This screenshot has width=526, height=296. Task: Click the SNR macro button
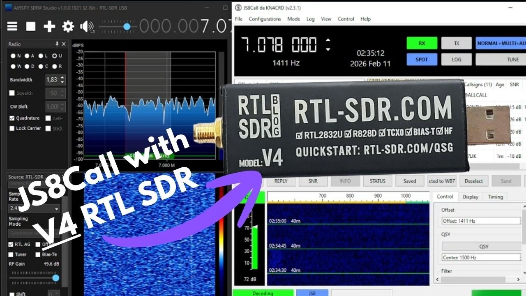pyautogui.click(x=313, y=181)
